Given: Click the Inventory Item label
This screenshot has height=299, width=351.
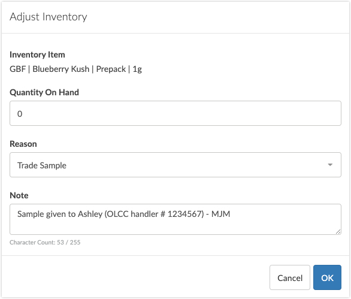Looking at the screenshot, I should [x=37, y=55].
